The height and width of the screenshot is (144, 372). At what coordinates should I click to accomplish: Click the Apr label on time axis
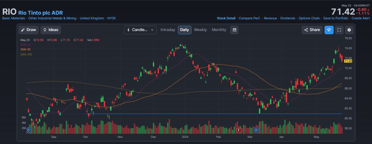tap(282, 137)
